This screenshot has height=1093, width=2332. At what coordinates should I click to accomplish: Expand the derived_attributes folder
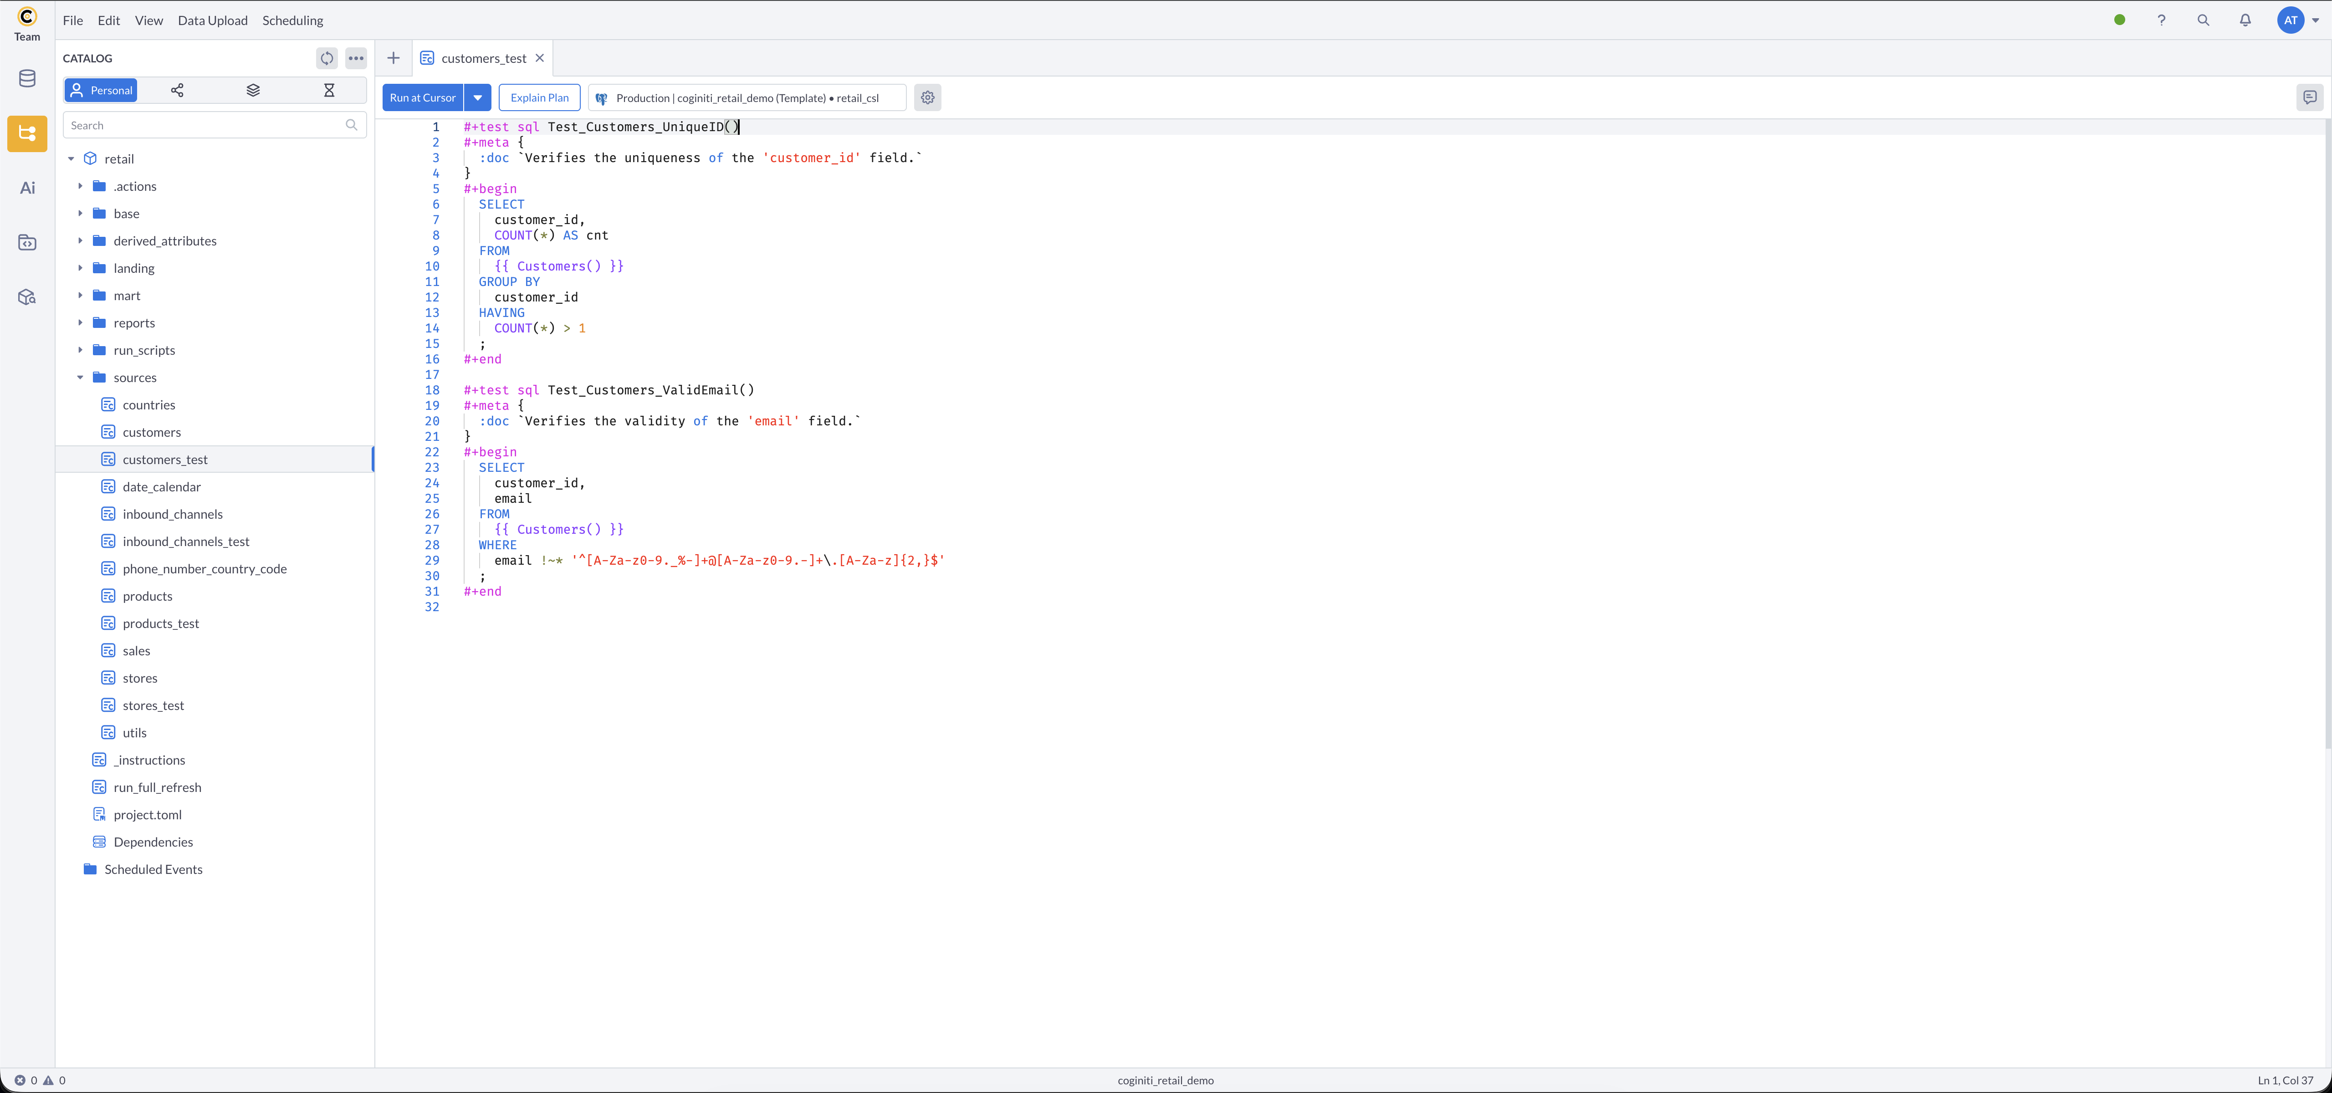pos(81,240)
